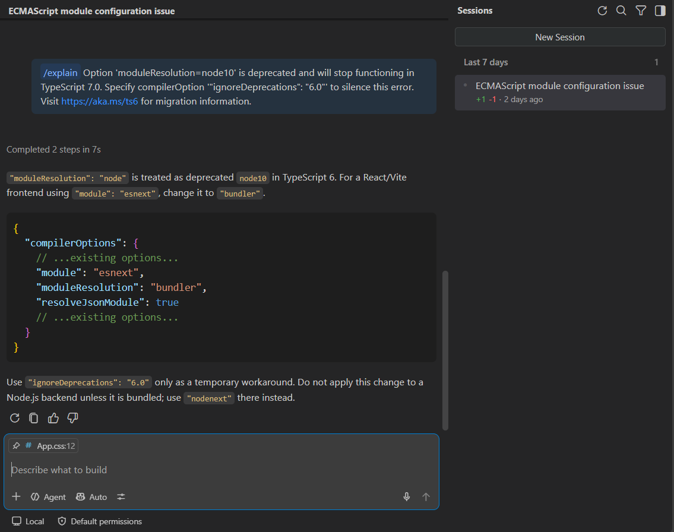Image resolution: width=674 pixels, height=532 pixels.
Task: Pin the App.css:12 context attachment
Action: [17, 446]
